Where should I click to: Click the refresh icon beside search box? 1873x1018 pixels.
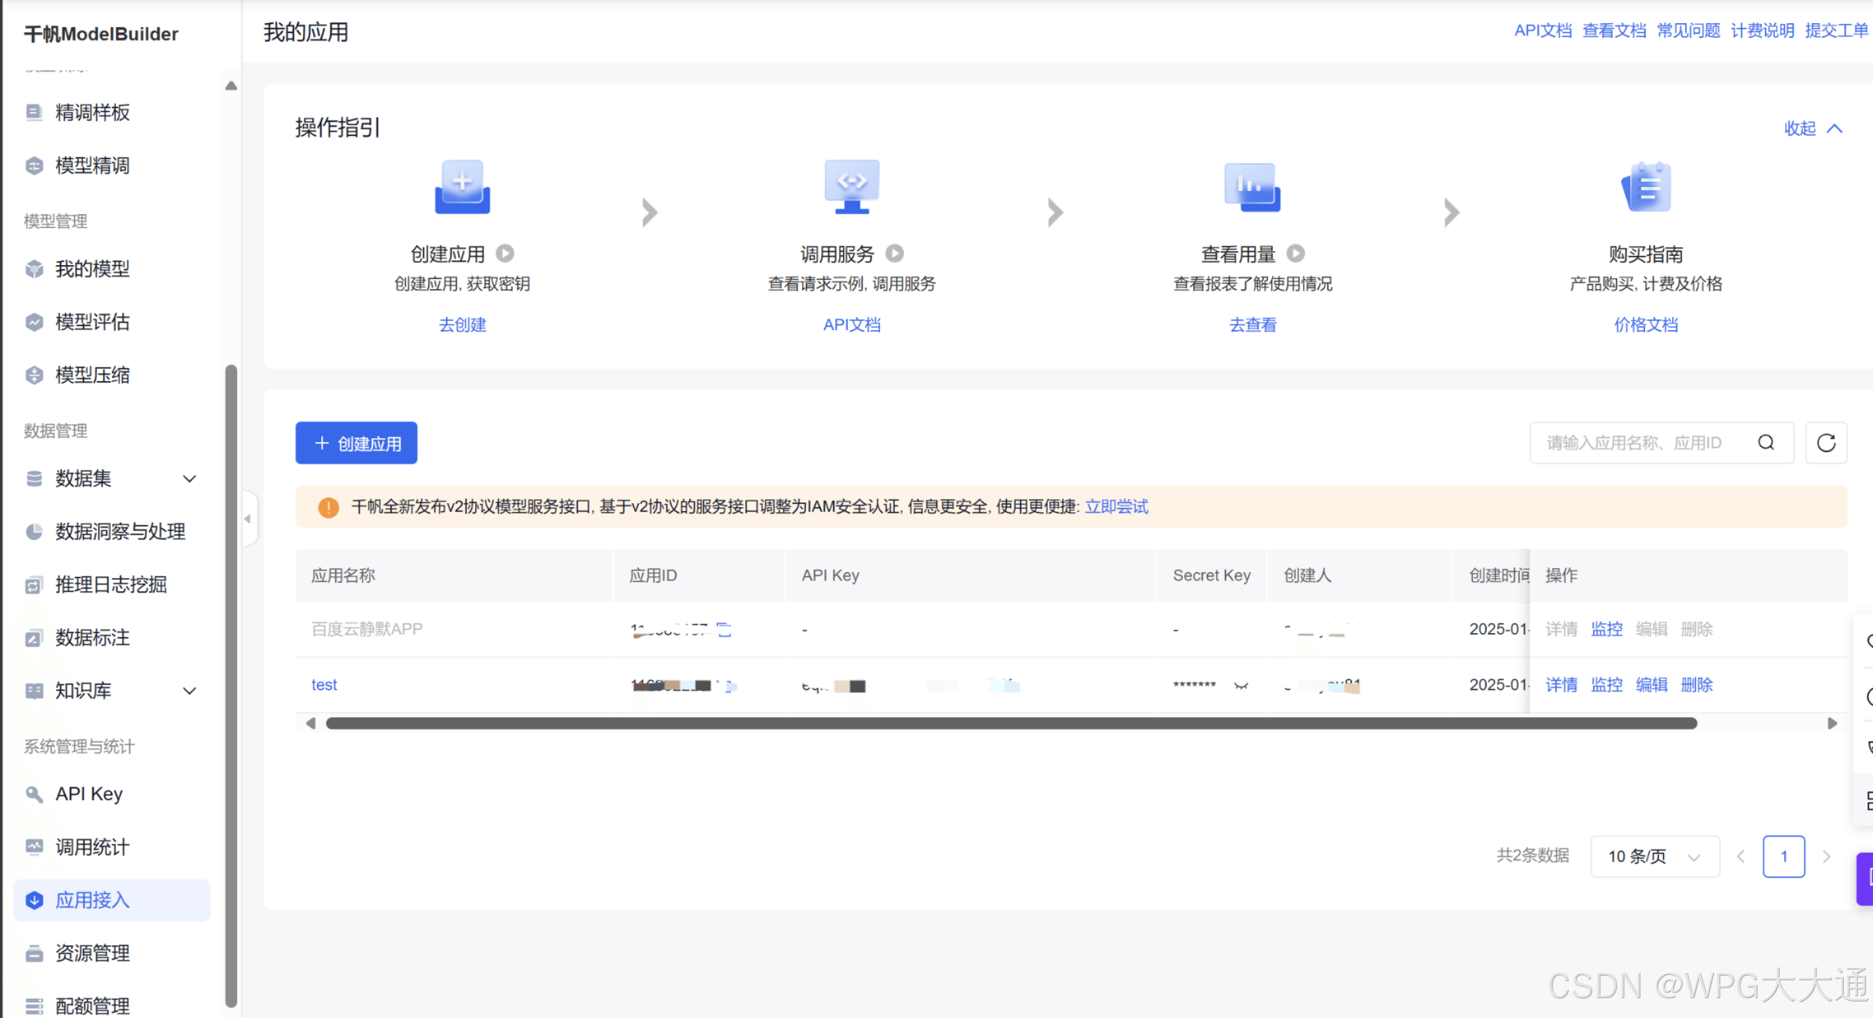click(1826, 443)
